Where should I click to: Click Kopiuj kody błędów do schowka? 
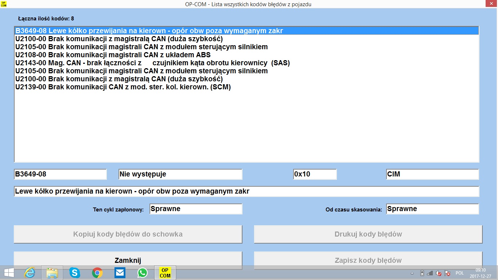pyautogui.click(x=128, y=234)
